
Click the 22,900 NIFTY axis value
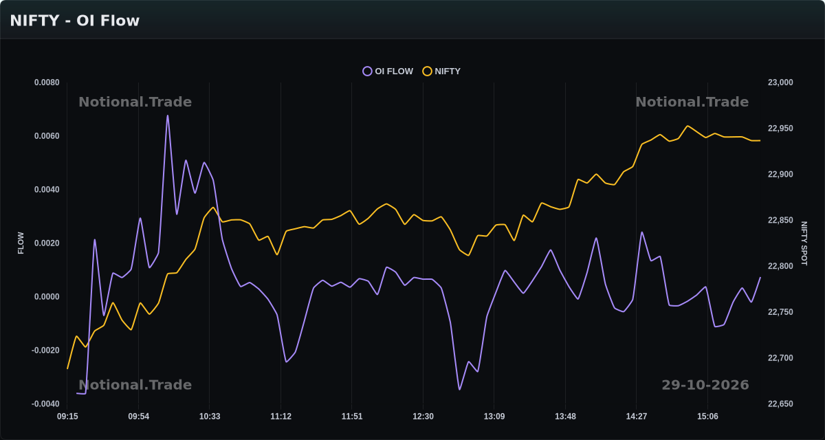tap(780, 175)
